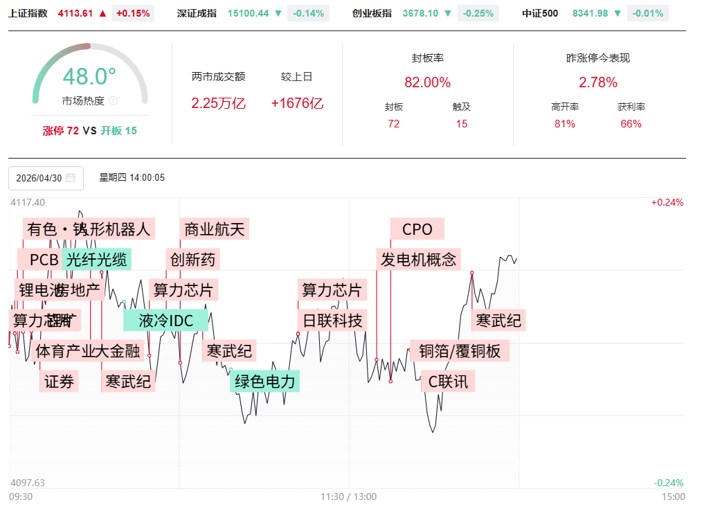702x509 pixels.
Task: Select the CPO sector tag
Action: 417,229
